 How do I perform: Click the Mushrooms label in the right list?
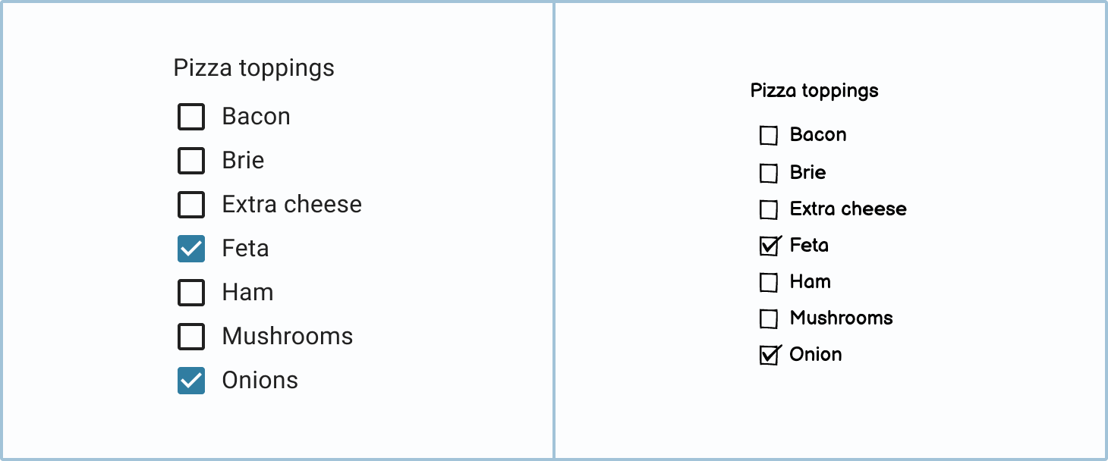point(842,318)
